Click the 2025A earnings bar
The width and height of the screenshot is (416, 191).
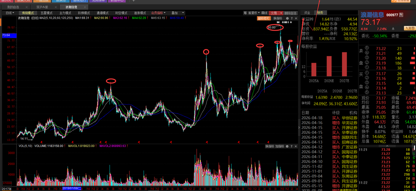pyautogui.click(x=314, y=70)
